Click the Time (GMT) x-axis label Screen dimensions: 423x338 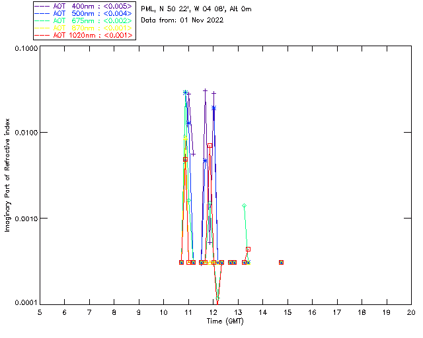225,321
